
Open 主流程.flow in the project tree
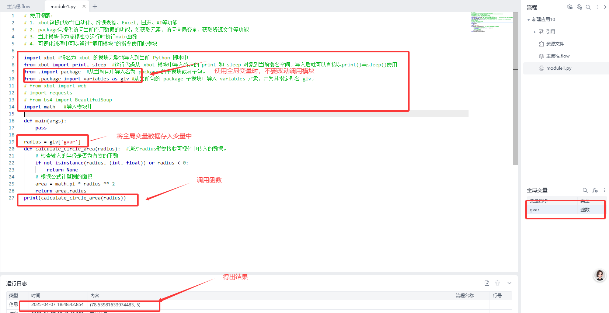click(x=557, y=56)
